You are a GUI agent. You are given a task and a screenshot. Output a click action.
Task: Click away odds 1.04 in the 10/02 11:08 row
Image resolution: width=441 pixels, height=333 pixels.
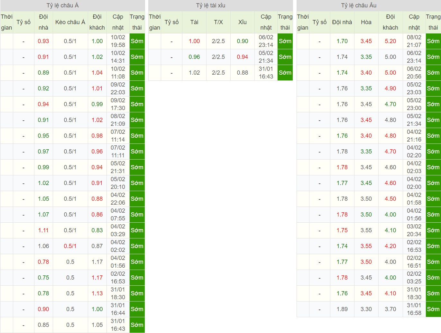(x=97, y=73)
